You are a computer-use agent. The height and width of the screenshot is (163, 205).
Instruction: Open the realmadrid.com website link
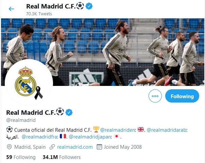(x=75, y=147)
